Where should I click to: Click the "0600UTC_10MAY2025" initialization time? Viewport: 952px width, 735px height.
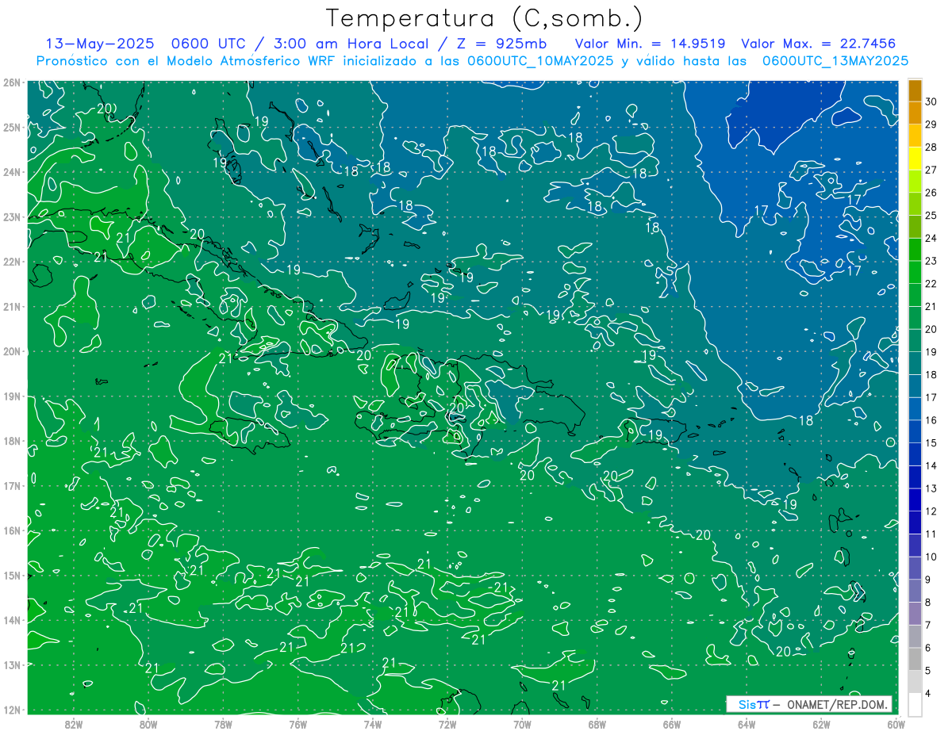(x=540, y=61)
